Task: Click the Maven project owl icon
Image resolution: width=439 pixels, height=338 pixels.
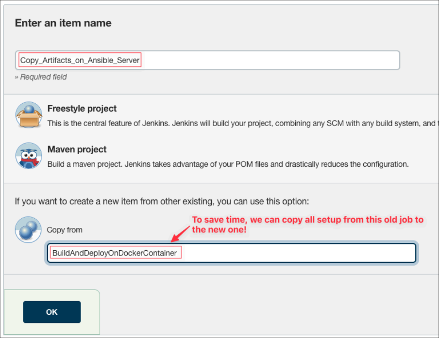Action: tap(29, 156)
